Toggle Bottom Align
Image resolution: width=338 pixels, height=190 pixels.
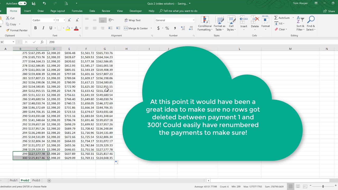102,20
